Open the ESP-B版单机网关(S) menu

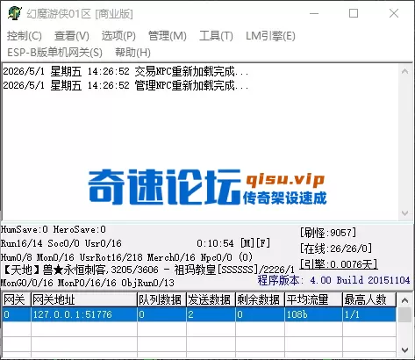click(x=54, y=53)
